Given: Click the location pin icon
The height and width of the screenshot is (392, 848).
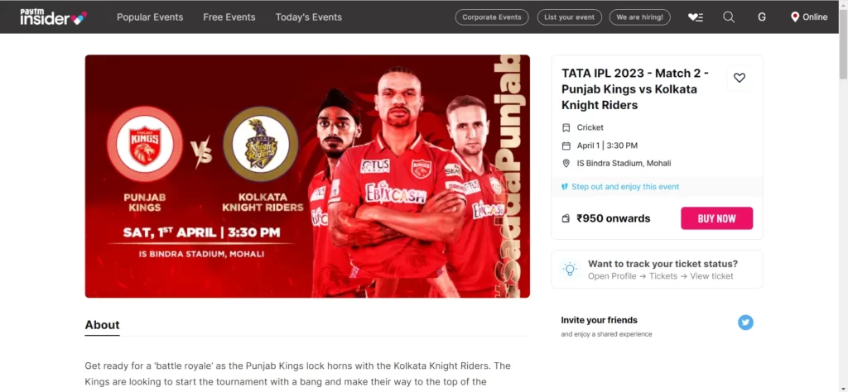Looking at the screenshot, I should tap(794, 17).
